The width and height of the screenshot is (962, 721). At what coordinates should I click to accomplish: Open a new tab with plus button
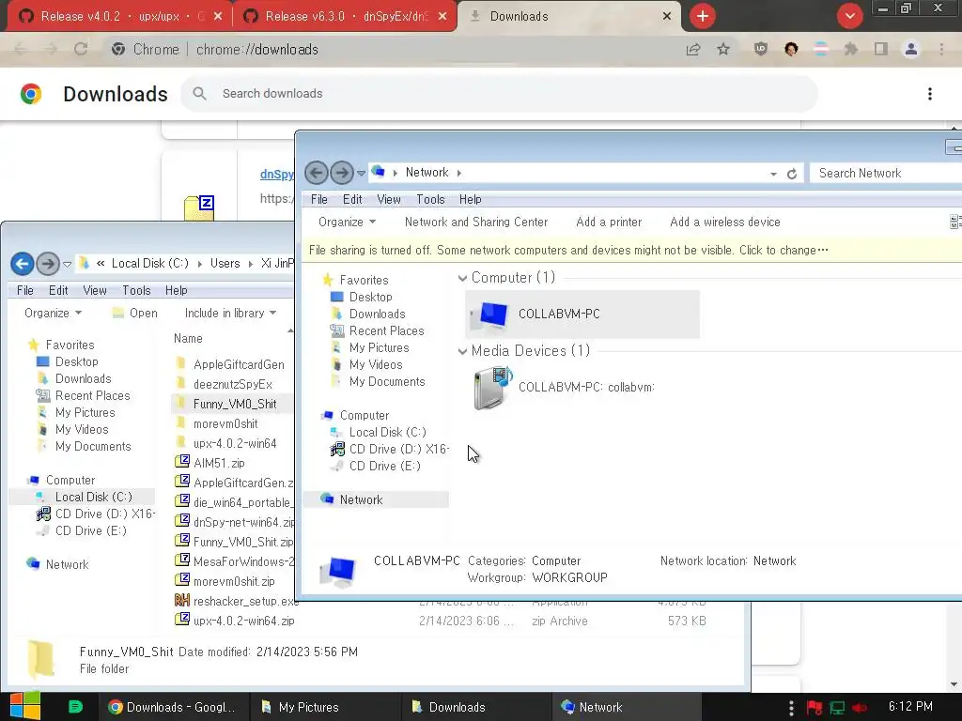pos(703,16)
